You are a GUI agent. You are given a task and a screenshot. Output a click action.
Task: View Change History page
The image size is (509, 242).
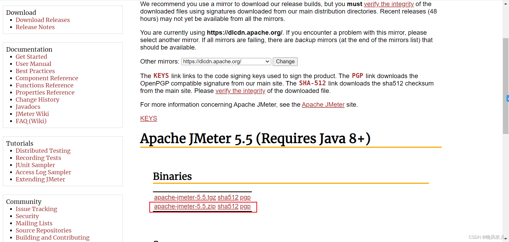point(37,100)
